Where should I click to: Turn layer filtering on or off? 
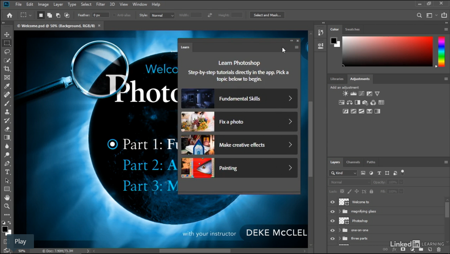tap(402, 172)
